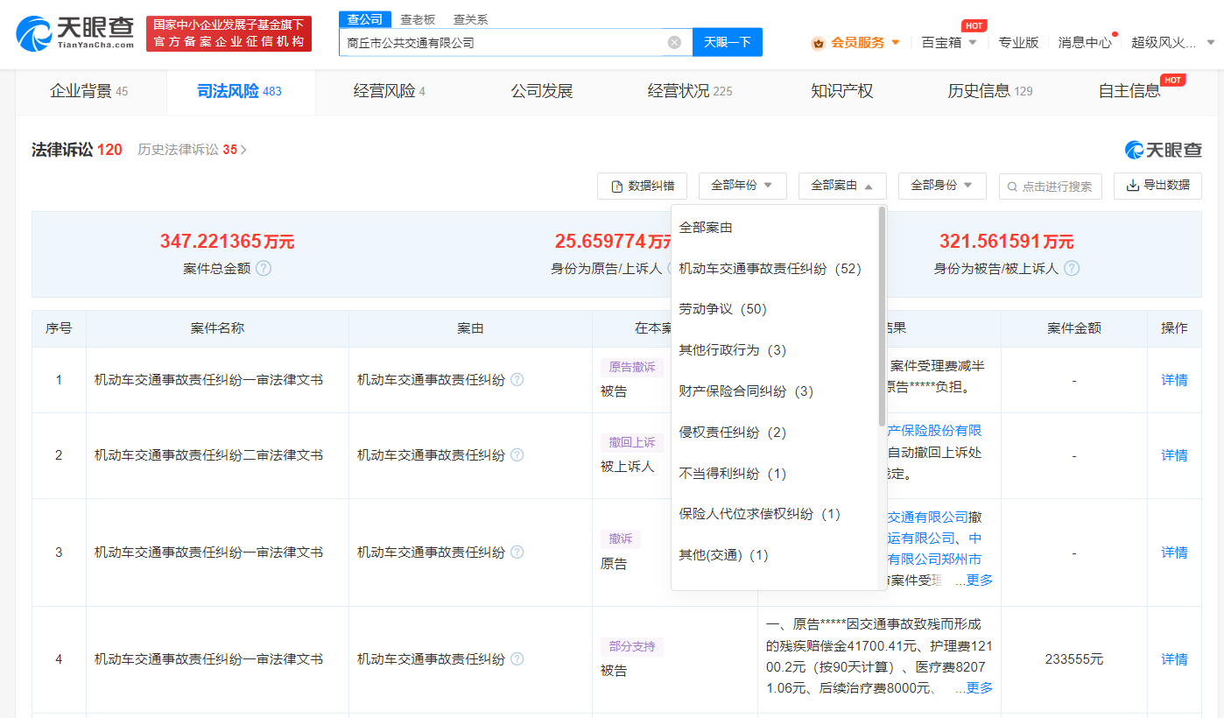Click the question mark beside 身份为被告/被上诉人

1072,268
